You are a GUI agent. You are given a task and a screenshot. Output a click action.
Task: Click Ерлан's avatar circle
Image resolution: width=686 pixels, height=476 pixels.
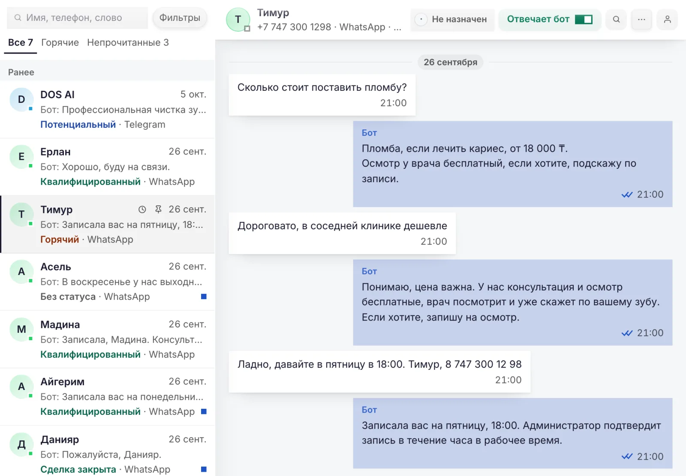click(x=21, y=157)
